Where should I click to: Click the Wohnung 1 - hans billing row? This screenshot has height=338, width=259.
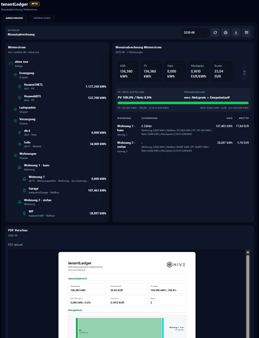[183, 130]
